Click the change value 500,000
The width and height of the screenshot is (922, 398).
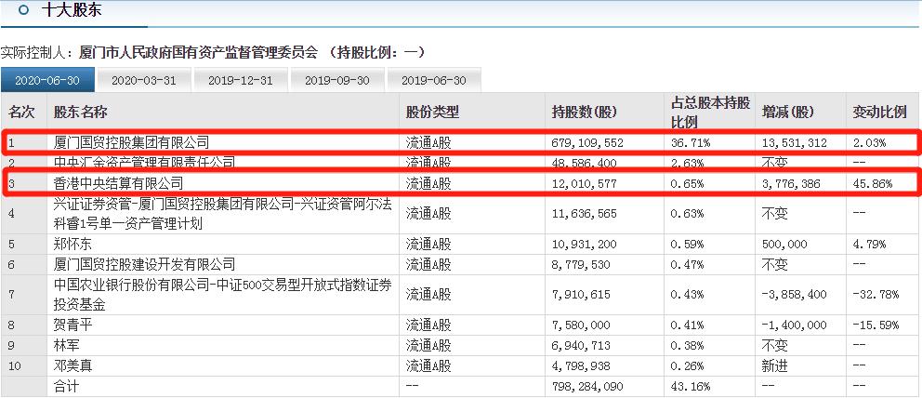pyautogui.click(x=784, y=244)
